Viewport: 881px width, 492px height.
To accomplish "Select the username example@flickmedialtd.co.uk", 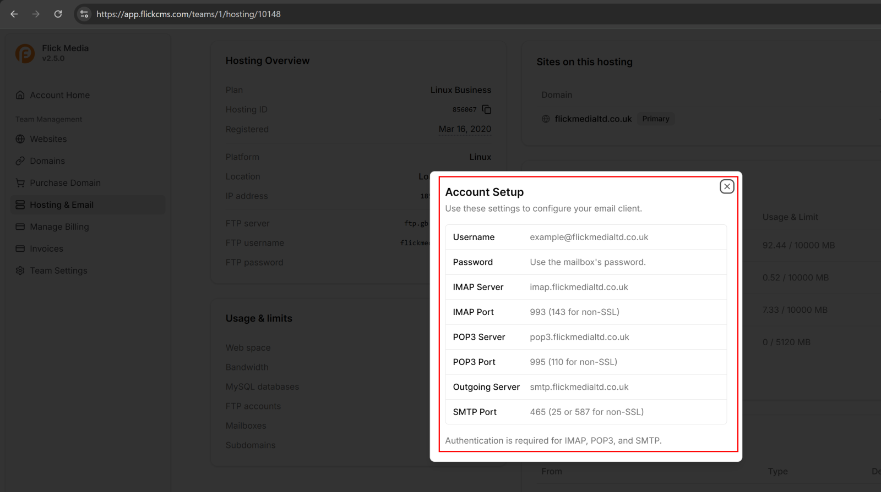I will point(589,237).
